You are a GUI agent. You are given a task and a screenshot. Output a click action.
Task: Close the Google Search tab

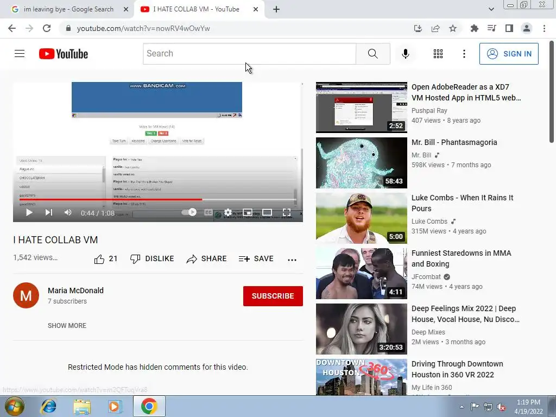point(126,9)
